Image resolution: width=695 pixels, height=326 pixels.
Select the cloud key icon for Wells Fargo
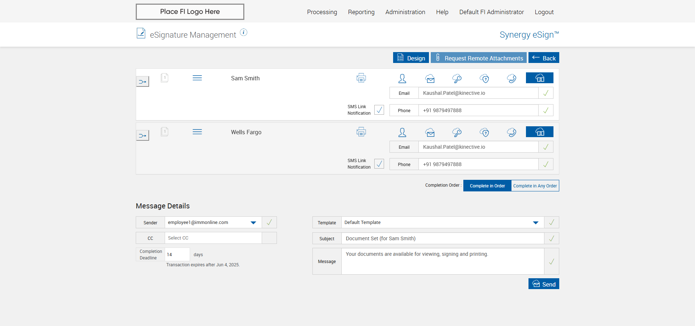(x=457, y=132)
